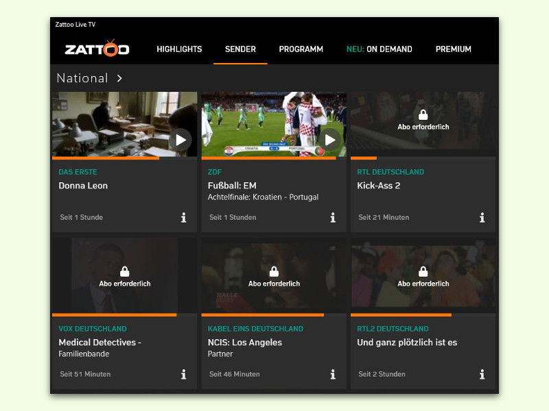Click the title 'Medical Detectives -'
This screenshot has height=411, width=549.
(x=100, y=342)
